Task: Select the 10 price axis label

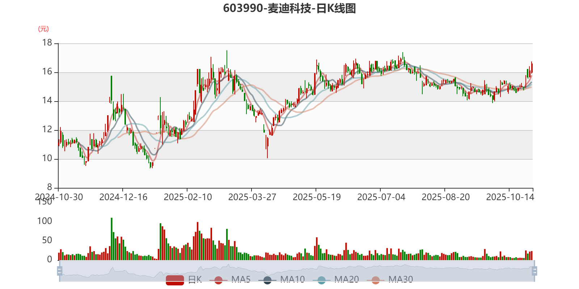Action: [x=47, y=159]
